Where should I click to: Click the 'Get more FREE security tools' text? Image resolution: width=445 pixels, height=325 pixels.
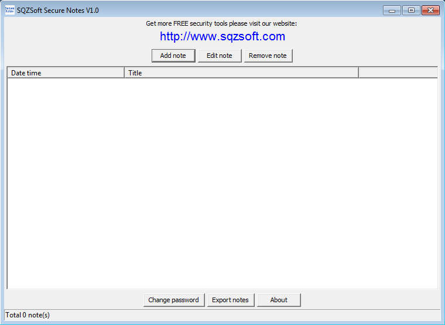187,23
